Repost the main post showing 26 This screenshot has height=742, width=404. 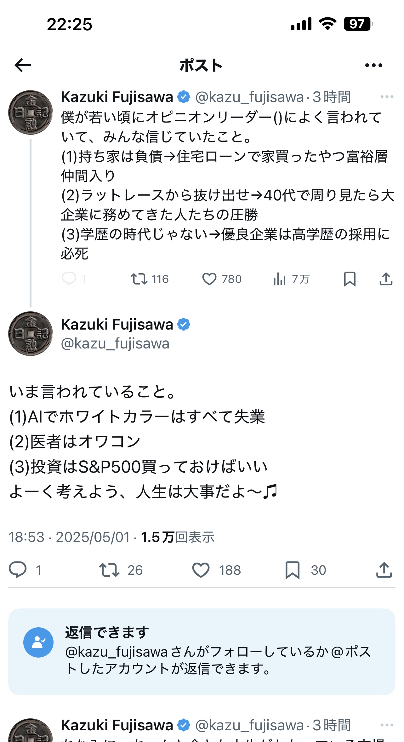click(x=121, y=570)
